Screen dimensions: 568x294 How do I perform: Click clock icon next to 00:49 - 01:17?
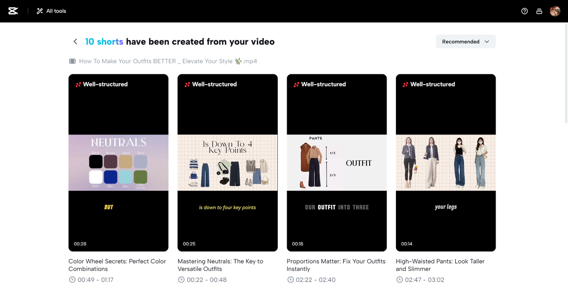click(72, 280)
